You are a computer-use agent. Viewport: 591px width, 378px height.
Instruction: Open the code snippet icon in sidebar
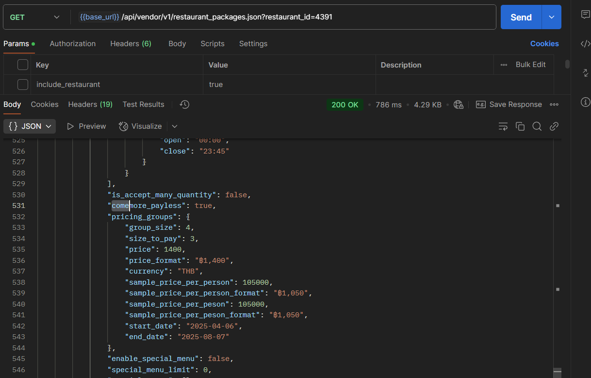tap(585, 44)
